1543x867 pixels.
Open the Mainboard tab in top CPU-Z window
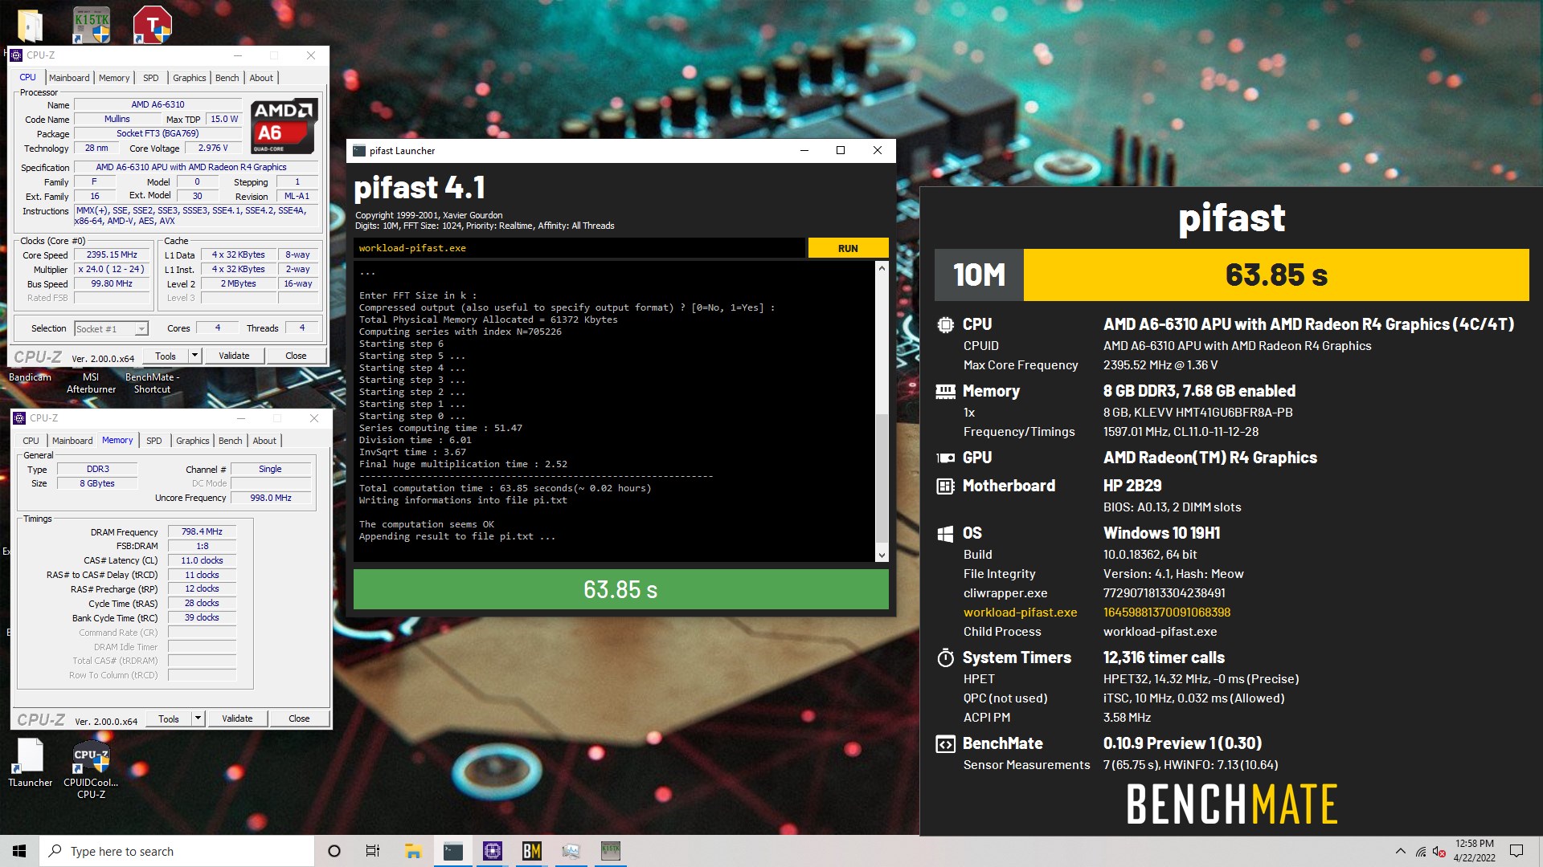pos(69,78)
